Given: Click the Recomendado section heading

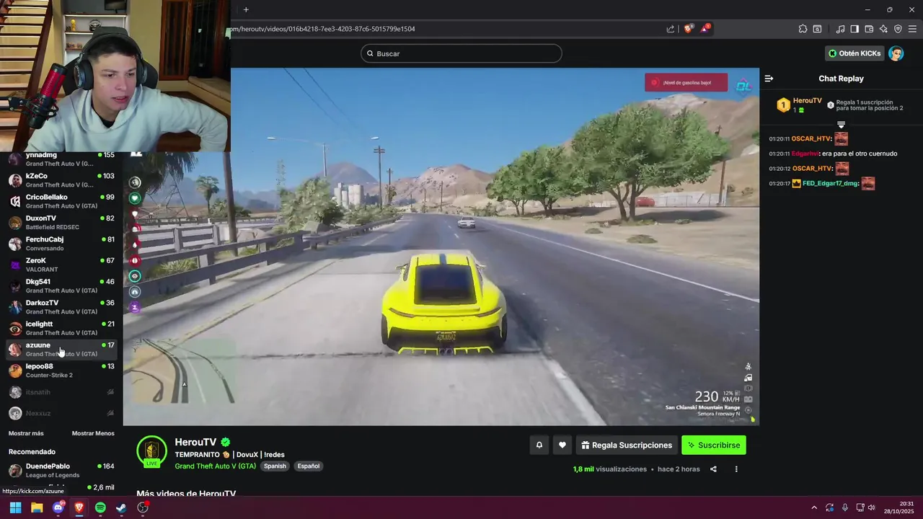Looking at the screenshot, I should pos(32,452).
